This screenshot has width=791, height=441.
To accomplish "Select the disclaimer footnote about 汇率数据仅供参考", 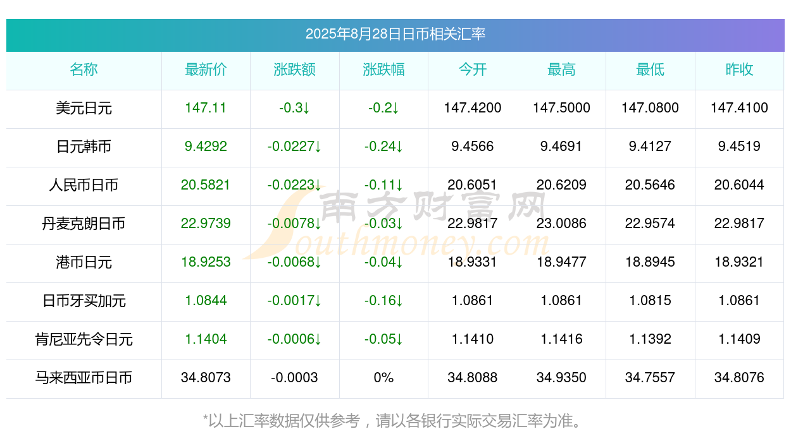I will tap(395, 421).
